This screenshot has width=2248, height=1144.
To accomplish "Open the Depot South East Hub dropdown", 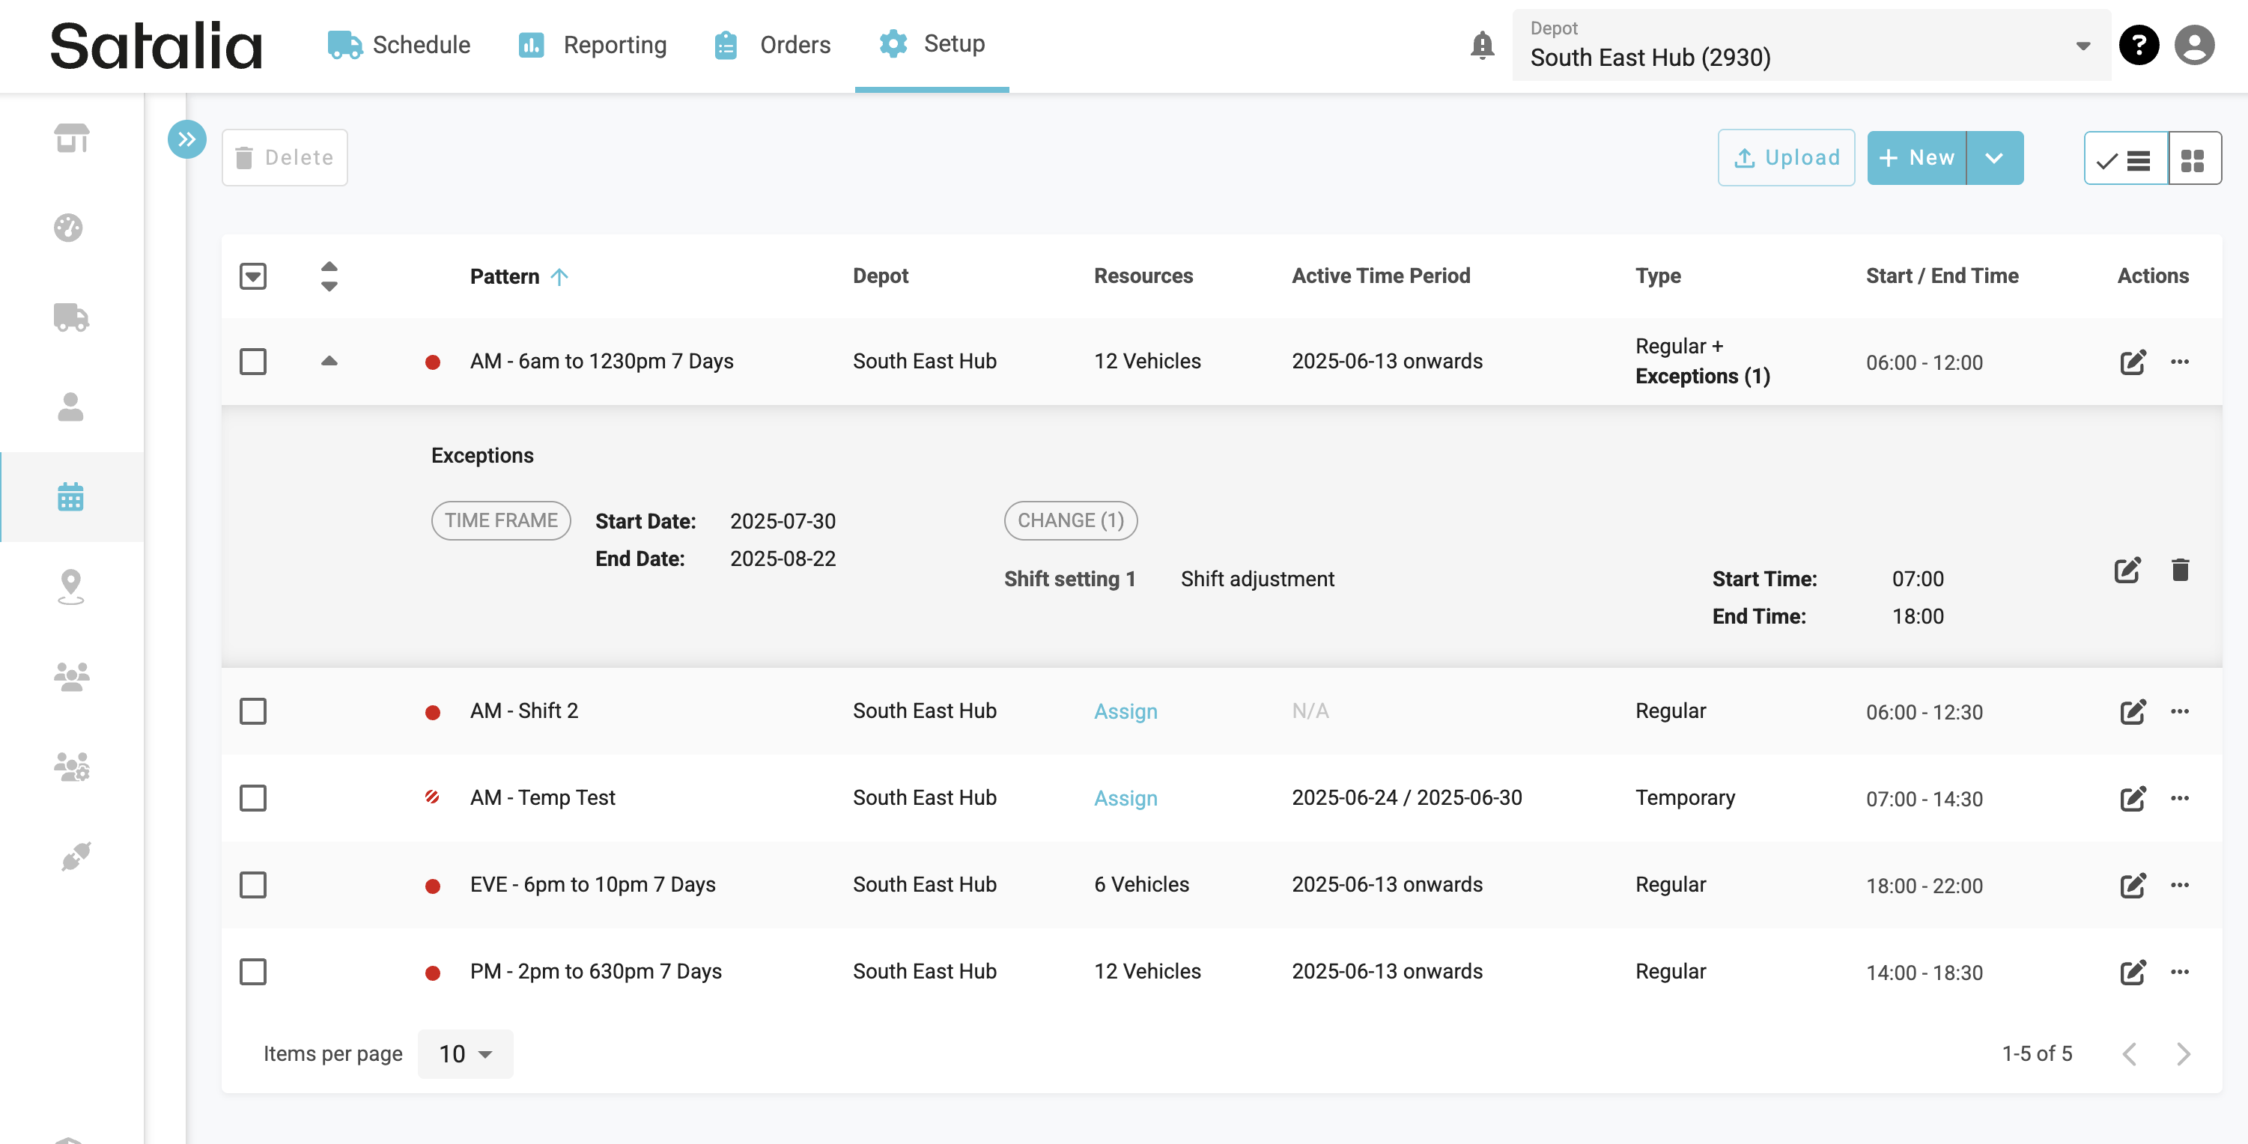I will pos(1811,46).
